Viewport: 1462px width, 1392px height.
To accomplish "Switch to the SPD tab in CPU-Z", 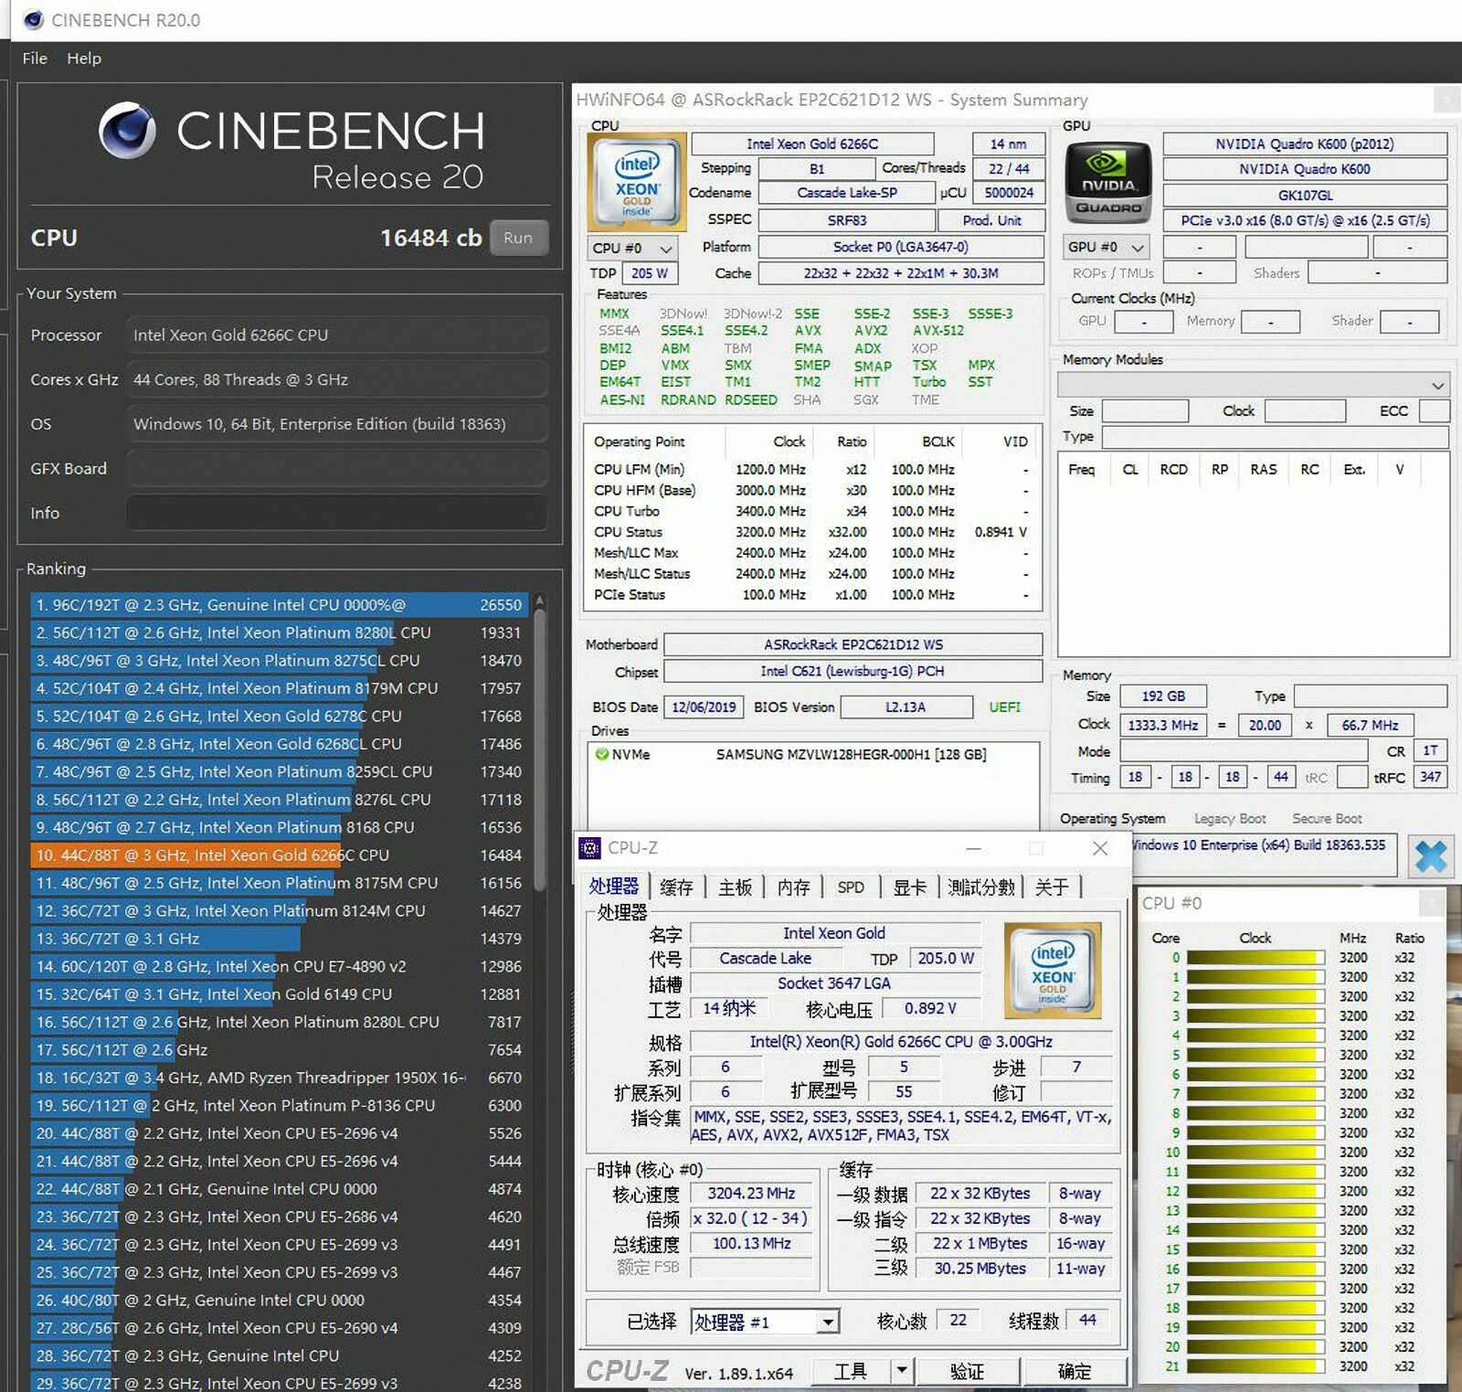I will point(851,887).
